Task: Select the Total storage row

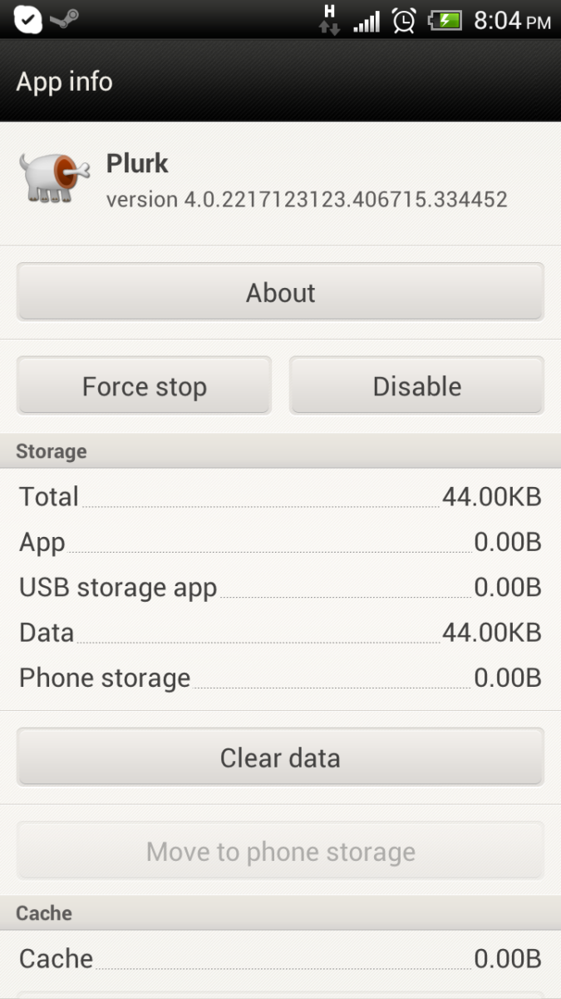Action: (280, 497)
